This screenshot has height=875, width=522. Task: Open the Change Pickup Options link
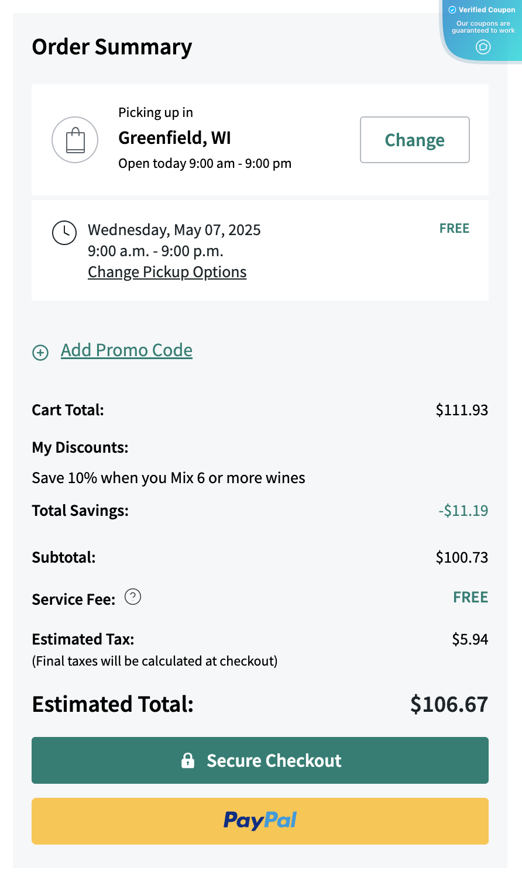tap(167, 273)
